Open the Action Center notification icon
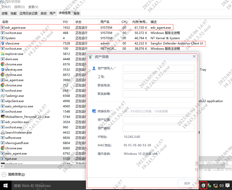The image size is (232, 190). (227, 186)
